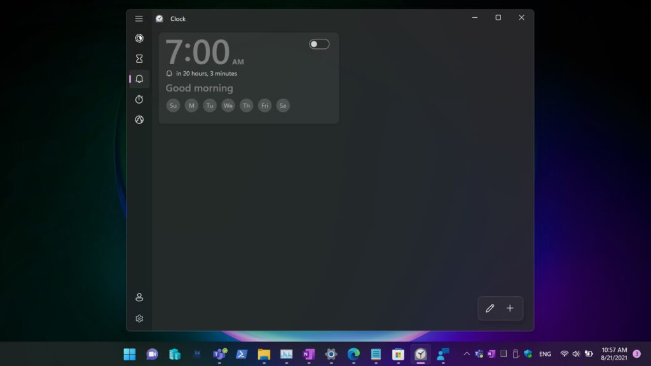The width and height of the screenshot is (651, 366).
Task: Toggle the Friday repeat day
Action: point(264,105)
